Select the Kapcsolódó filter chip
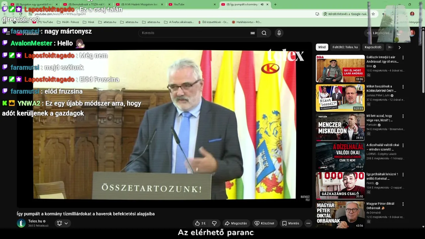Viewport: 425px width, 239px height. (373, 47)
